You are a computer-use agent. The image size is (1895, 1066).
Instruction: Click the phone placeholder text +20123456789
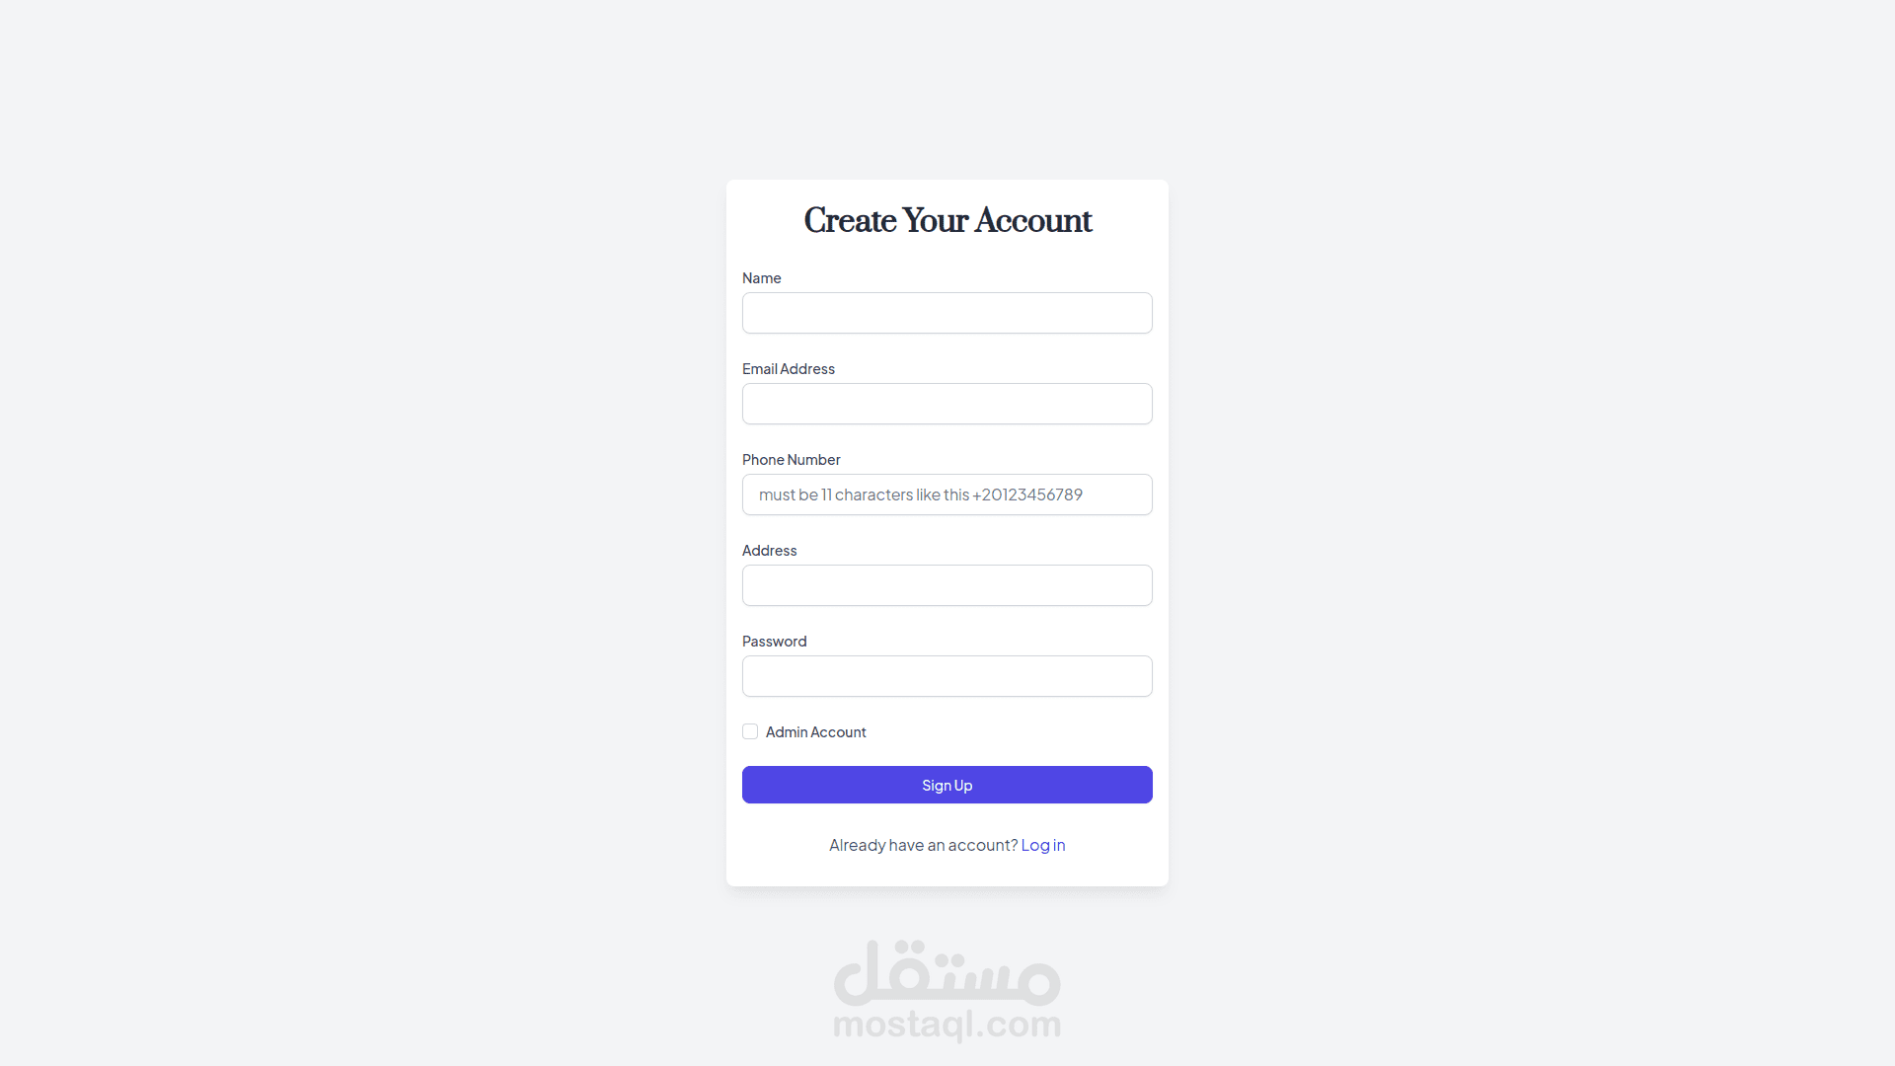tap(1027, 495)
